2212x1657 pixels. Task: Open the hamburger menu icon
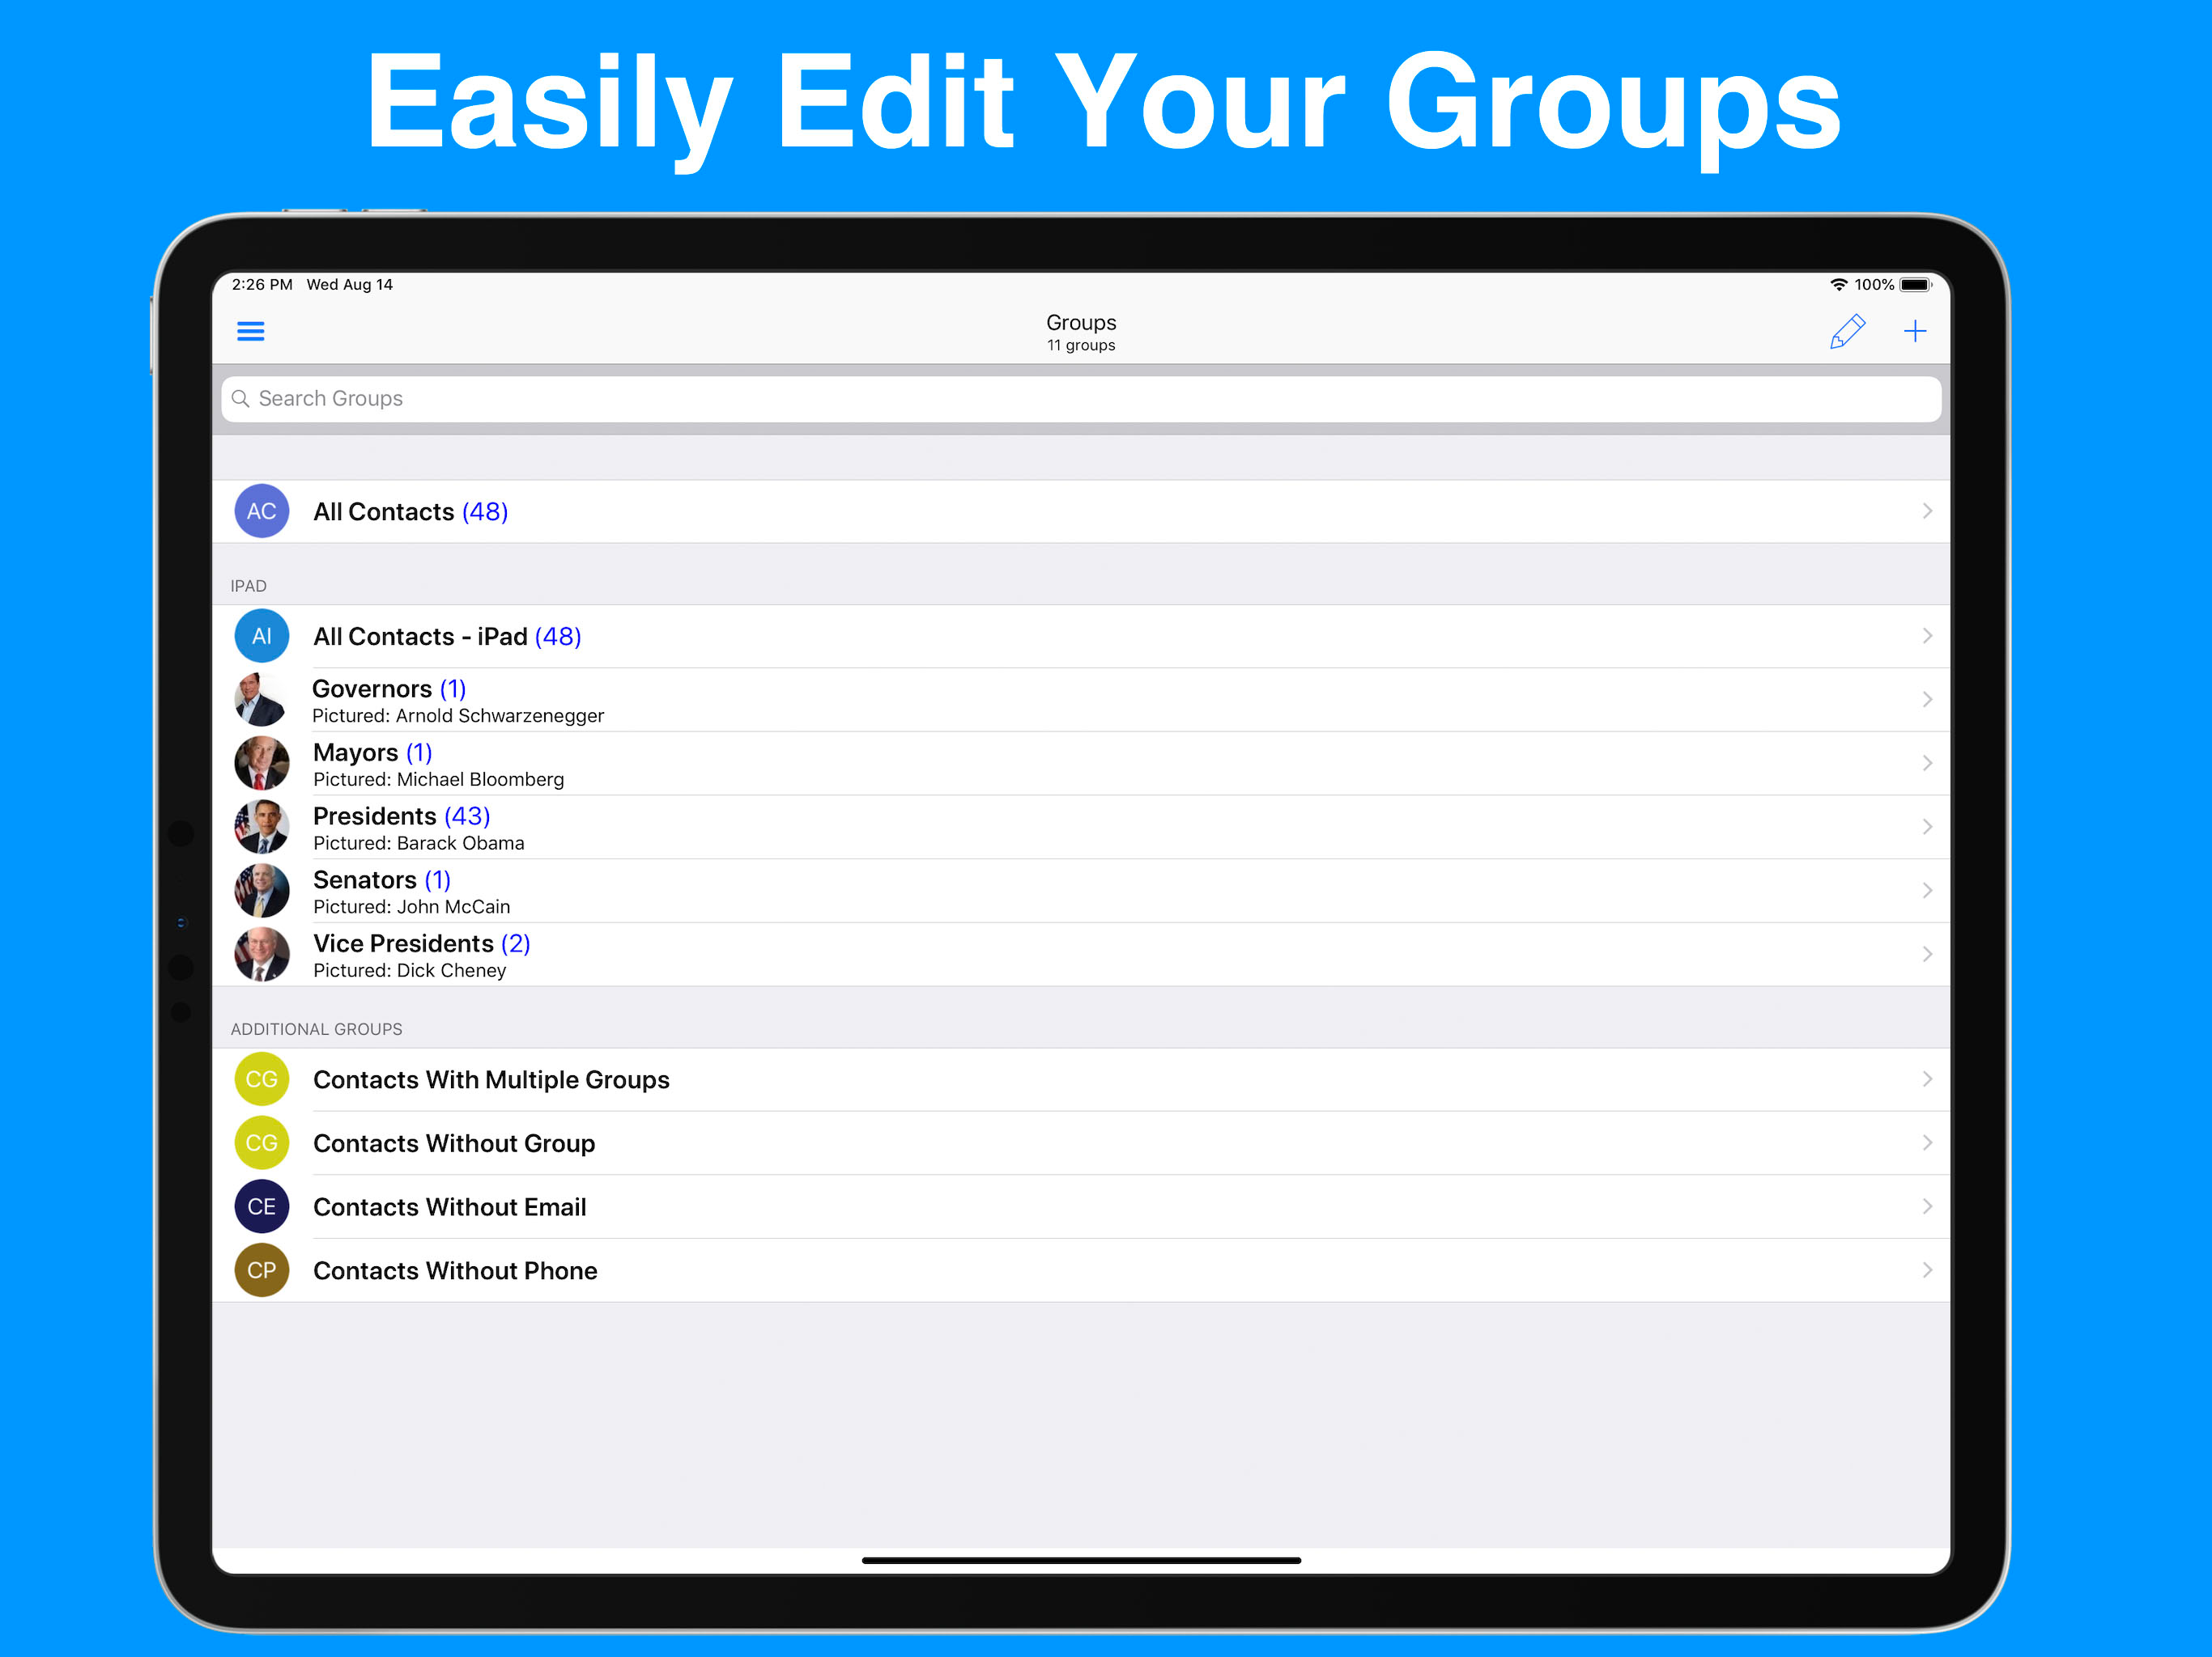pyautogui.click(x=250, y=331)
